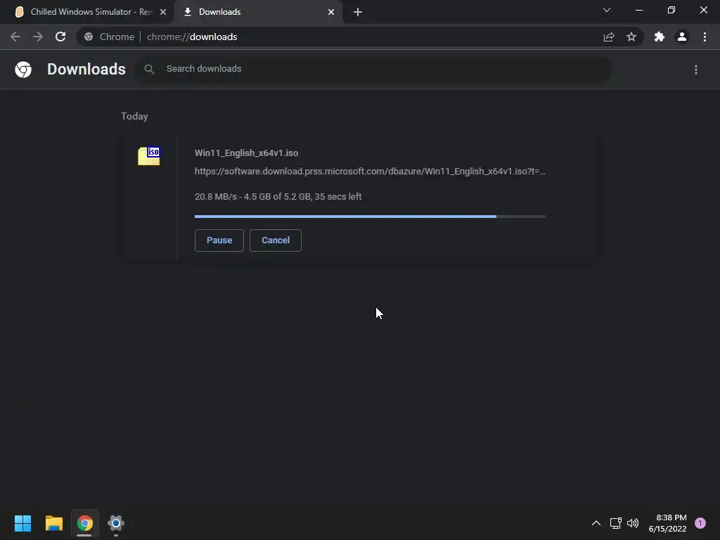Click the search magnifier icon
This screenshot has width=720, height=540.
(x=149, y=70)
